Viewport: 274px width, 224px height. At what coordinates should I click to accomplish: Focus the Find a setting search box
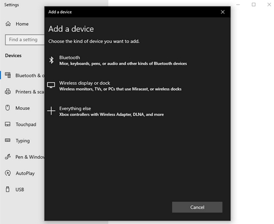pyautogui.click(x=25, y=40)
